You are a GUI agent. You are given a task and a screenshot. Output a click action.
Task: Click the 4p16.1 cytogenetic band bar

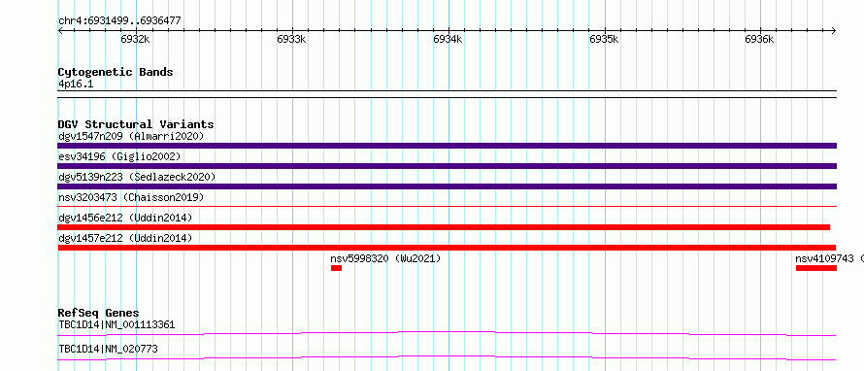447,94
